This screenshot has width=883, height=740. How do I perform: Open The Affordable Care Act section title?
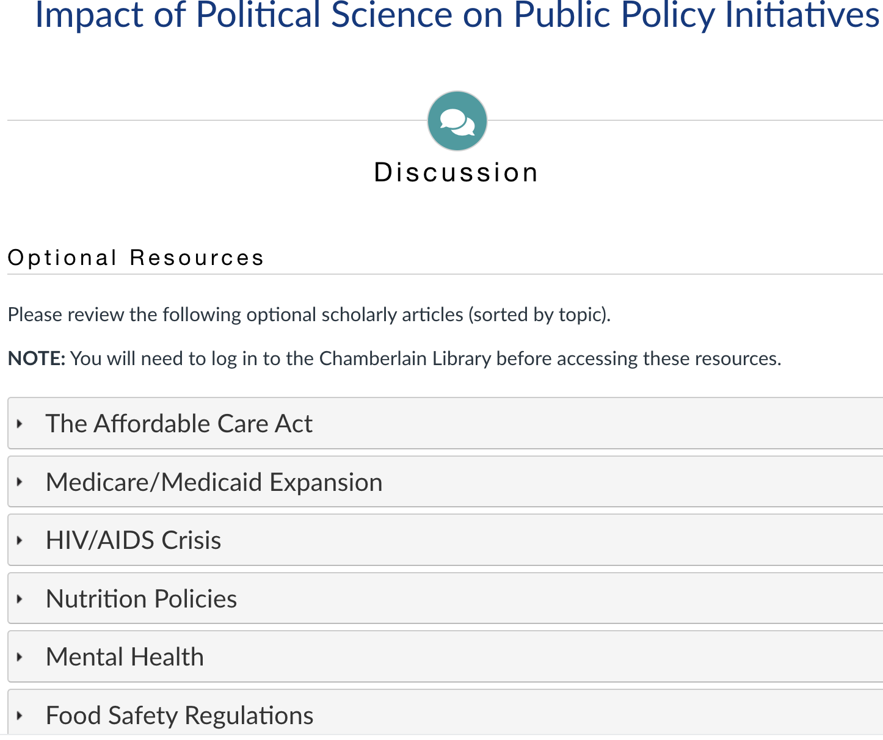(179, 424)
